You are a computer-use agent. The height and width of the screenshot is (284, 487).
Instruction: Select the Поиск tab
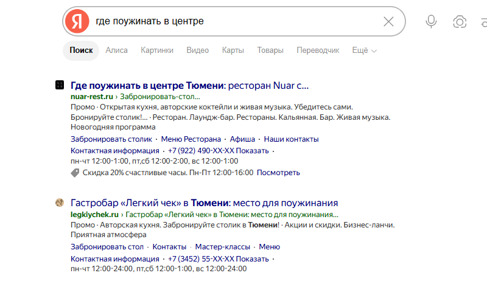click(x=81, y=50)
